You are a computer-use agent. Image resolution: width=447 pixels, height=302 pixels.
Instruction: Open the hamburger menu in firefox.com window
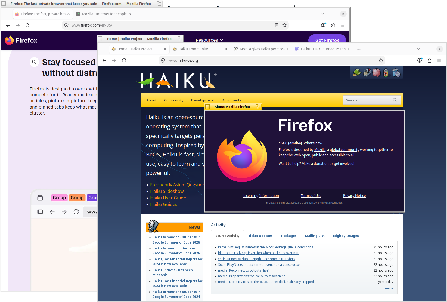pyautogui.click(x=343, y=25)
